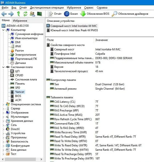154x162 pixels.
Task: Click the Forward navigation arrow
Action: [x=11, y=14]
